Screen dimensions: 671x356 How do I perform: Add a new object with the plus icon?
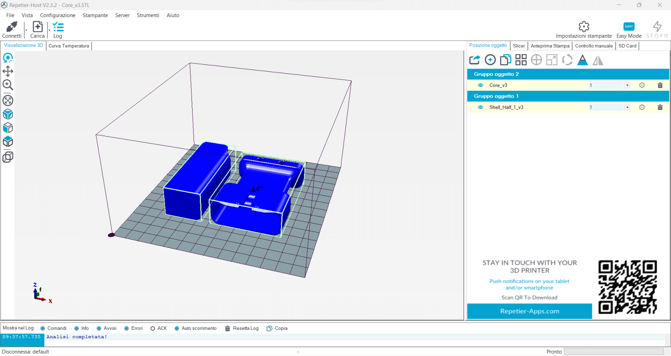(x=490, y=60)
